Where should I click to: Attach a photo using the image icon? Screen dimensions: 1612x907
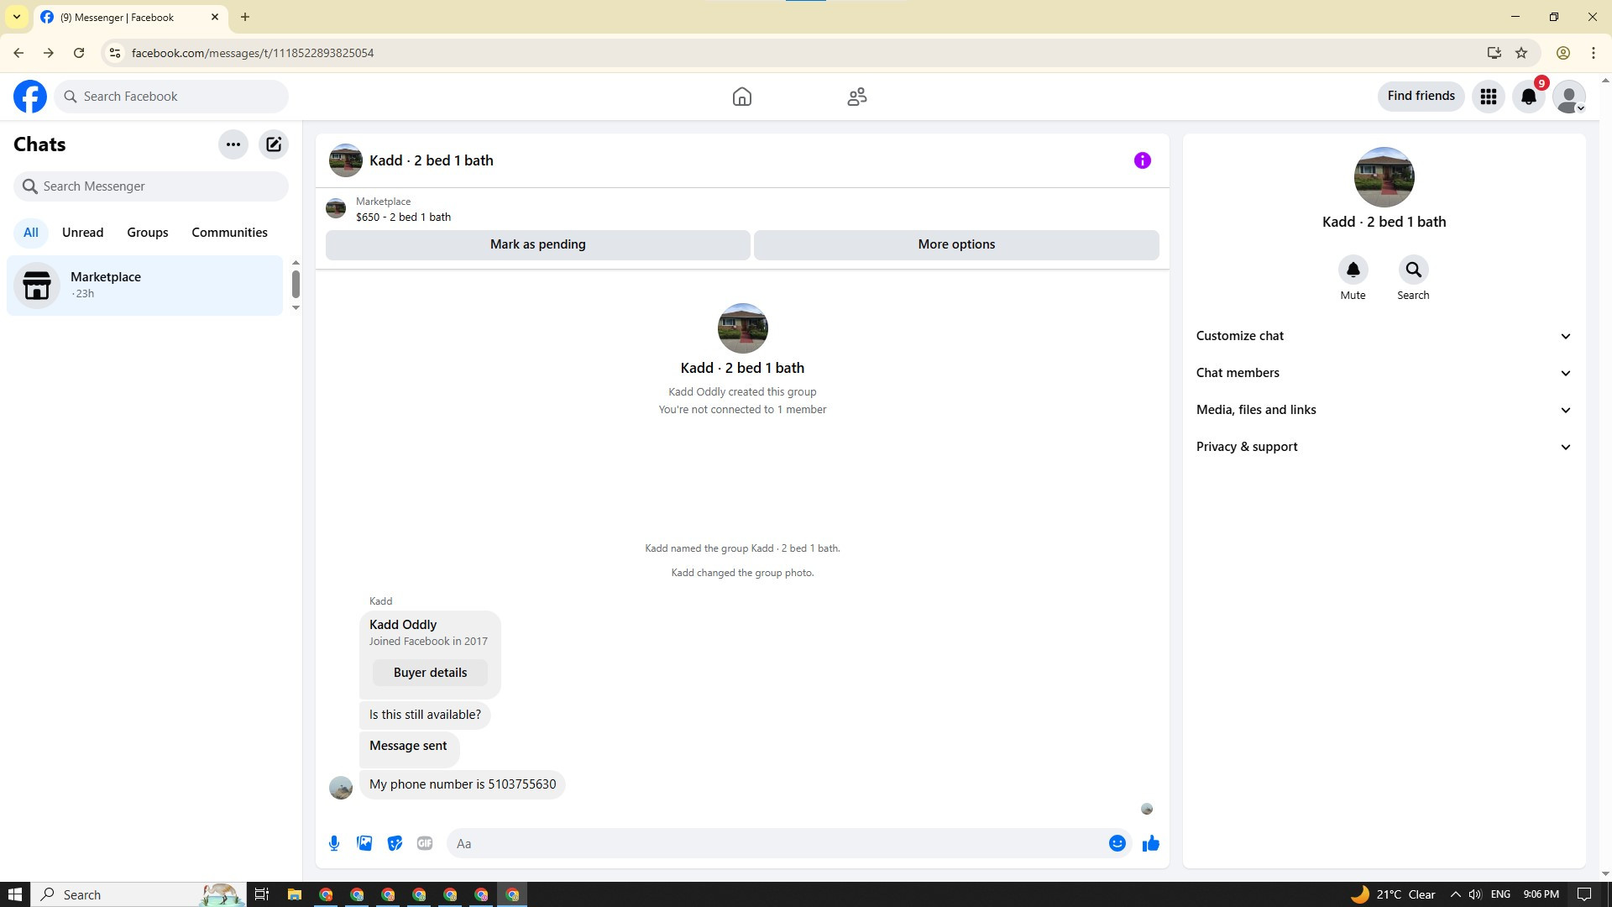pyautogui.click(x=364, y=843)
